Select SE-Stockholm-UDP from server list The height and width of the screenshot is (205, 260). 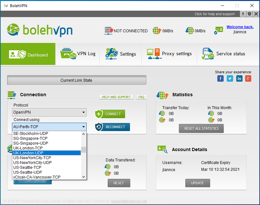47,134
